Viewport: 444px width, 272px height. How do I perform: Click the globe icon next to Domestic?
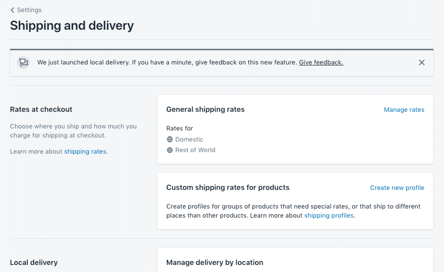tap(170, 140)
